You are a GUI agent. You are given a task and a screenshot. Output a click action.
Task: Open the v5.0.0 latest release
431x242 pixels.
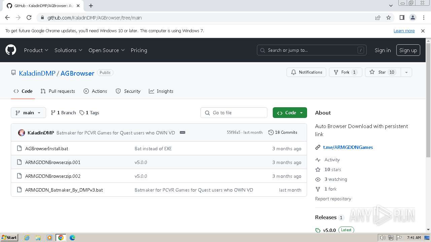329,230
